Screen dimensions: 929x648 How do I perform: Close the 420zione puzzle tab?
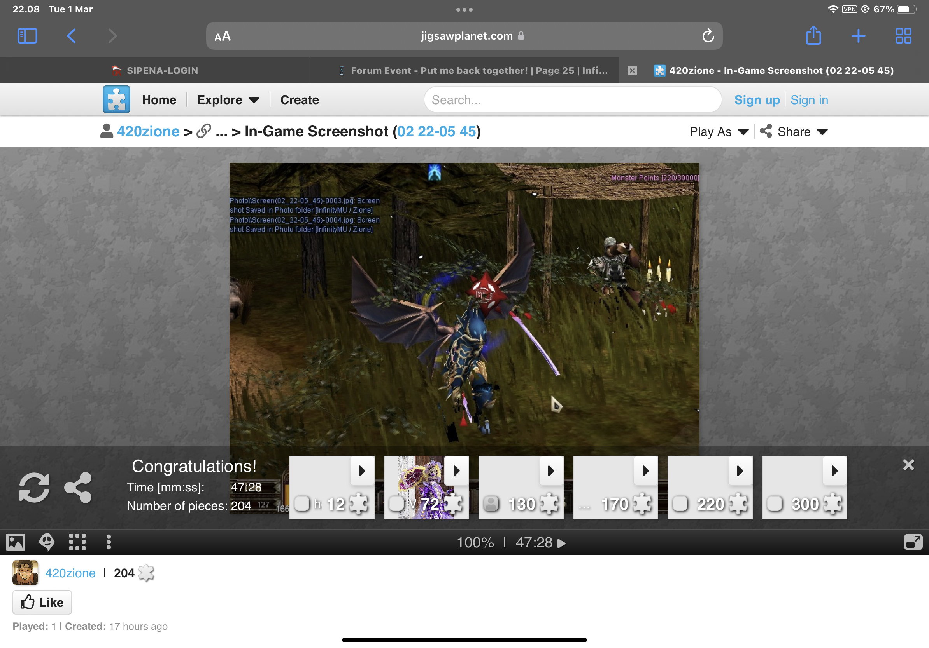coord(632,71)
